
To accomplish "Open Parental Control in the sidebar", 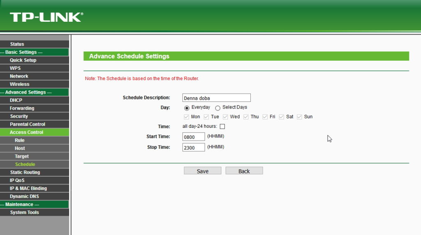I will point(28,124).
